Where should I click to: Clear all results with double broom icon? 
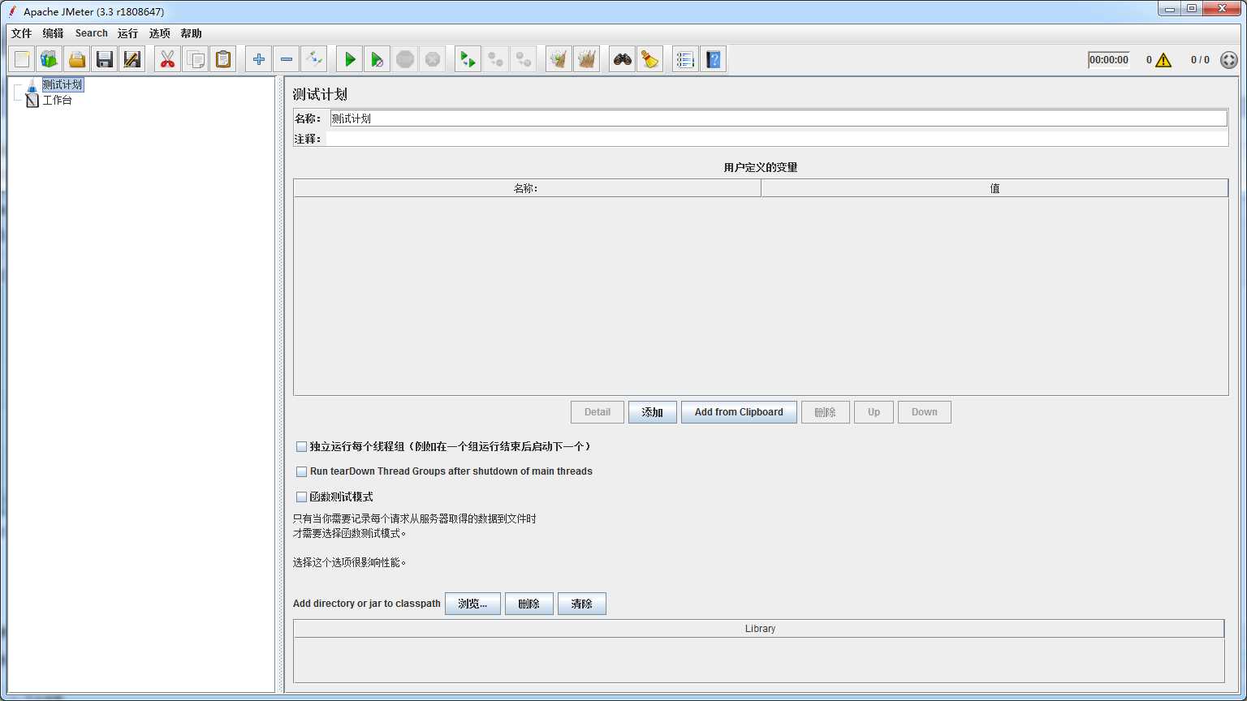tap(587, 59)
